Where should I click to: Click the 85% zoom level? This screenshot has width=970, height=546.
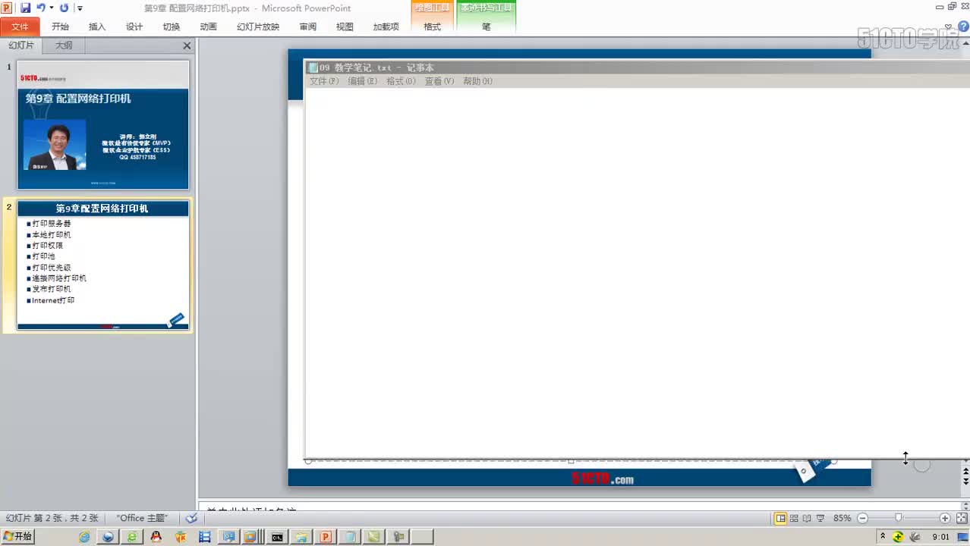click(842, 518)
